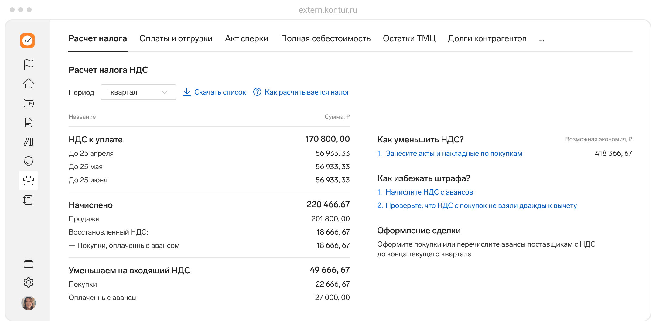Click the user avatar photo
The image size is (656, 326).
[x=29, y=303]
